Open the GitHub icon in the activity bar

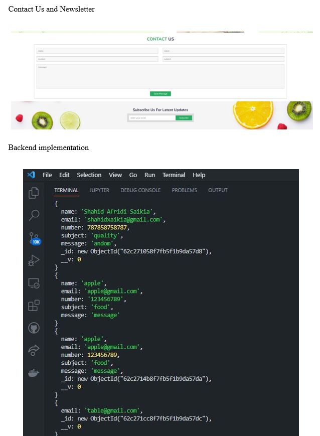click(x=34, y=328)
